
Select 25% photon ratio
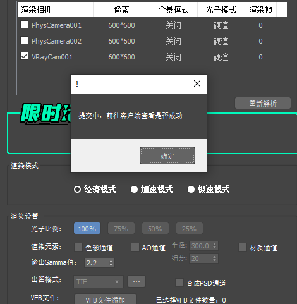(190, 228)
